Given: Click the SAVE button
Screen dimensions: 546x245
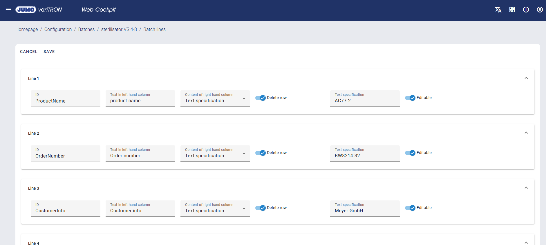Looking at the screenshot, I should (49, 52).
